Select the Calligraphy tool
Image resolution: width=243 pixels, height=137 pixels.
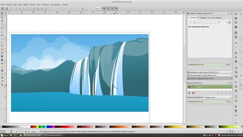(2, 56)
